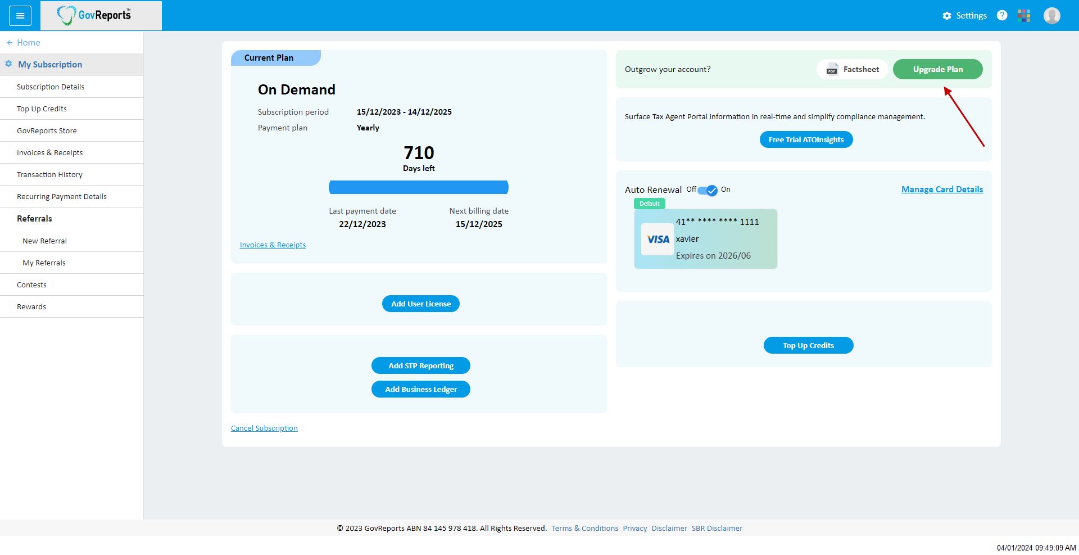The image size is (1079, 555).
Task: Open the Manage Card Details link
Action: pyautogui.click(x=942, y=189)
